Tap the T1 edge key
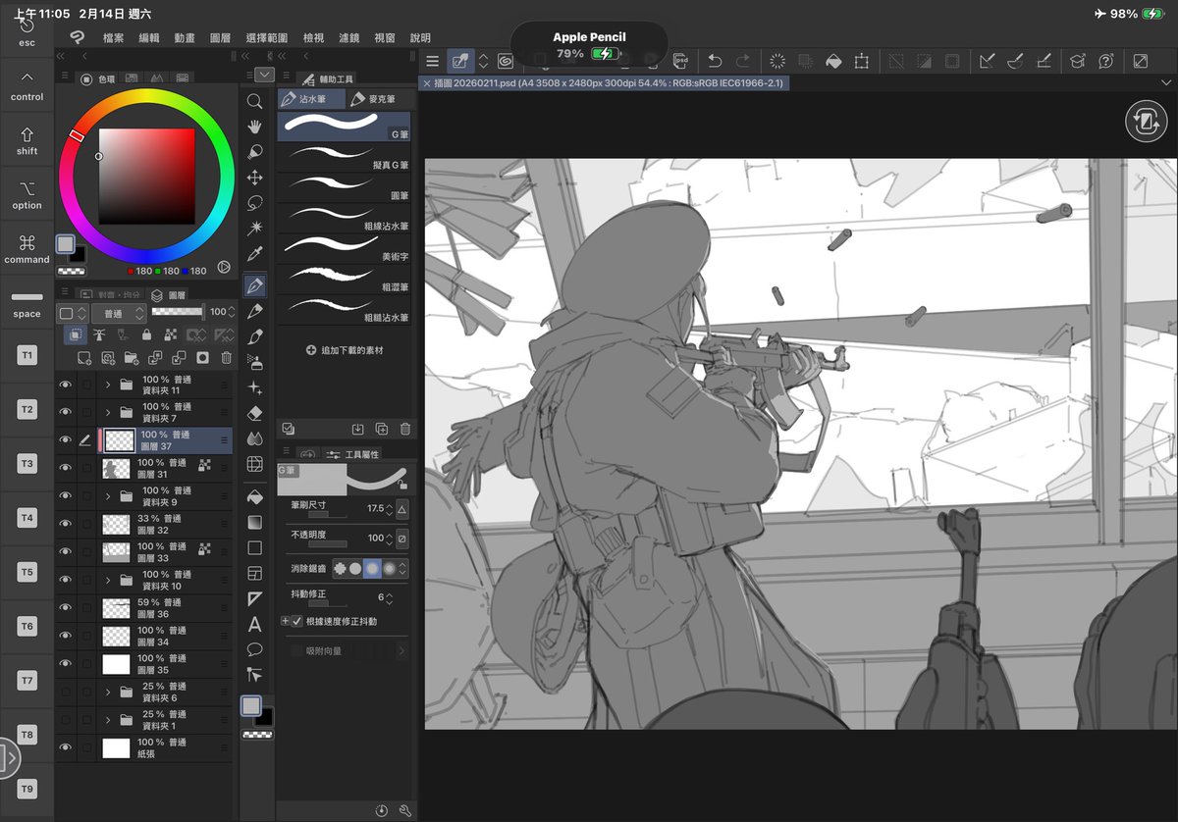 click(27, 355)
